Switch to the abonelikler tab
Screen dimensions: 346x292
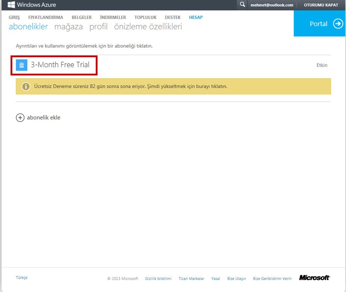[28, 26]
